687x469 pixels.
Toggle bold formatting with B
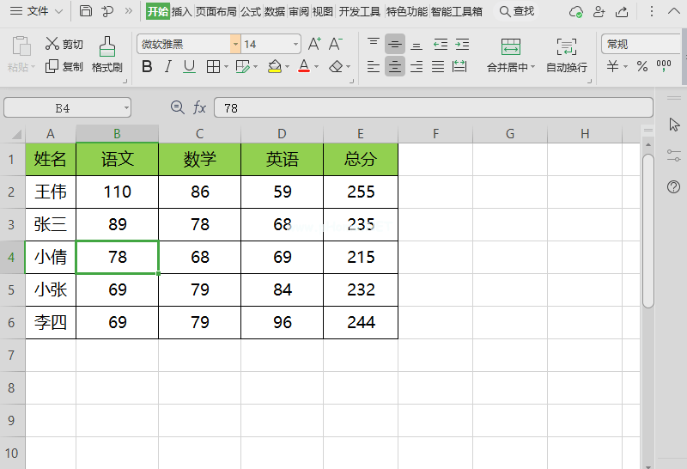pos(147,67)
